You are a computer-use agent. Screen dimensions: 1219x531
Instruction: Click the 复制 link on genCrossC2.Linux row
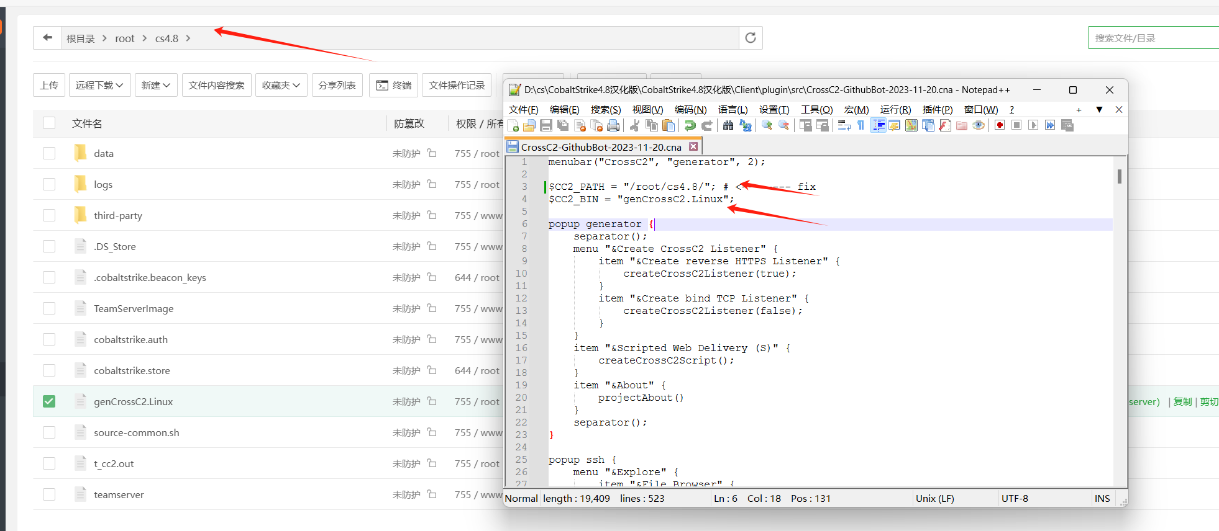tap(1182, 401)
